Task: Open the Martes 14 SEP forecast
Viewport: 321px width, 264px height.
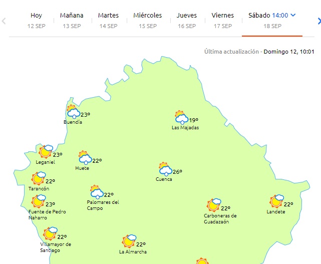Action: [108, 21]
